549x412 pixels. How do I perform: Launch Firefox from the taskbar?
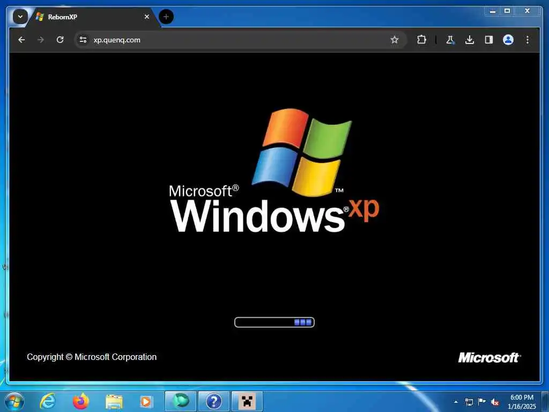coord(81,401)
